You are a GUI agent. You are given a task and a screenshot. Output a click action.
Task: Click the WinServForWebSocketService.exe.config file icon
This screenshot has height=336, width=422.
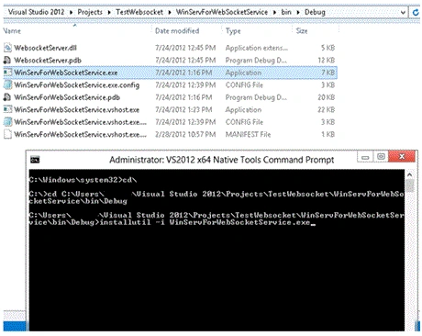pyautogui.click(x=7, y=84)
